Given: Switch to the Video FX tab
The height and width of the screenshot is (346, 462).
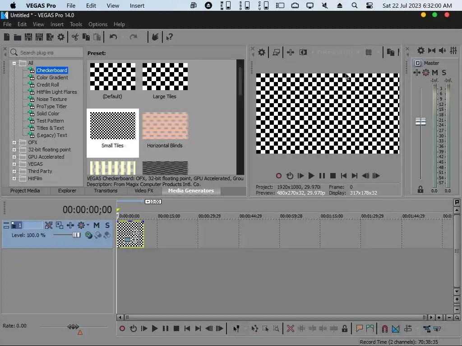Looking at the screenshot, I should coord(144,191).
